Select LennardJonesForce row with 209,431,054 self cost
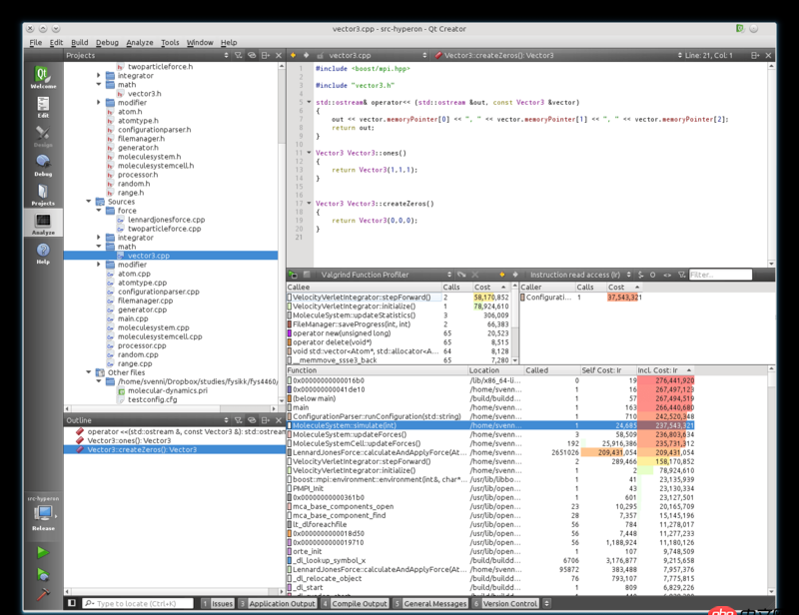 490,452
